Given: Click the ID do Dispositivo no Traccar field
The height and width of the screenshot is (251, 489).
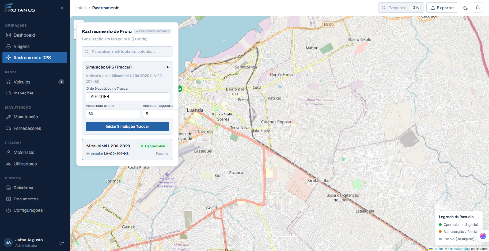Looking at the screenshot, I should [127, 96].
